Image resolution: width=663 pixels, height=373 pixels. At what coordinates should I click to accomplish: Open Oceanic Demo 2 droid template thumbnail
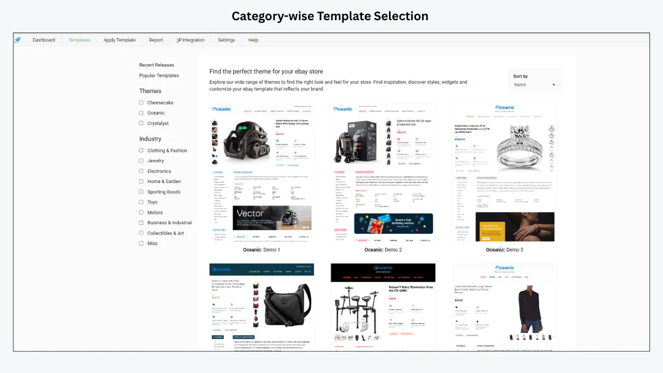pyautogui.click(x=383, y=172)
